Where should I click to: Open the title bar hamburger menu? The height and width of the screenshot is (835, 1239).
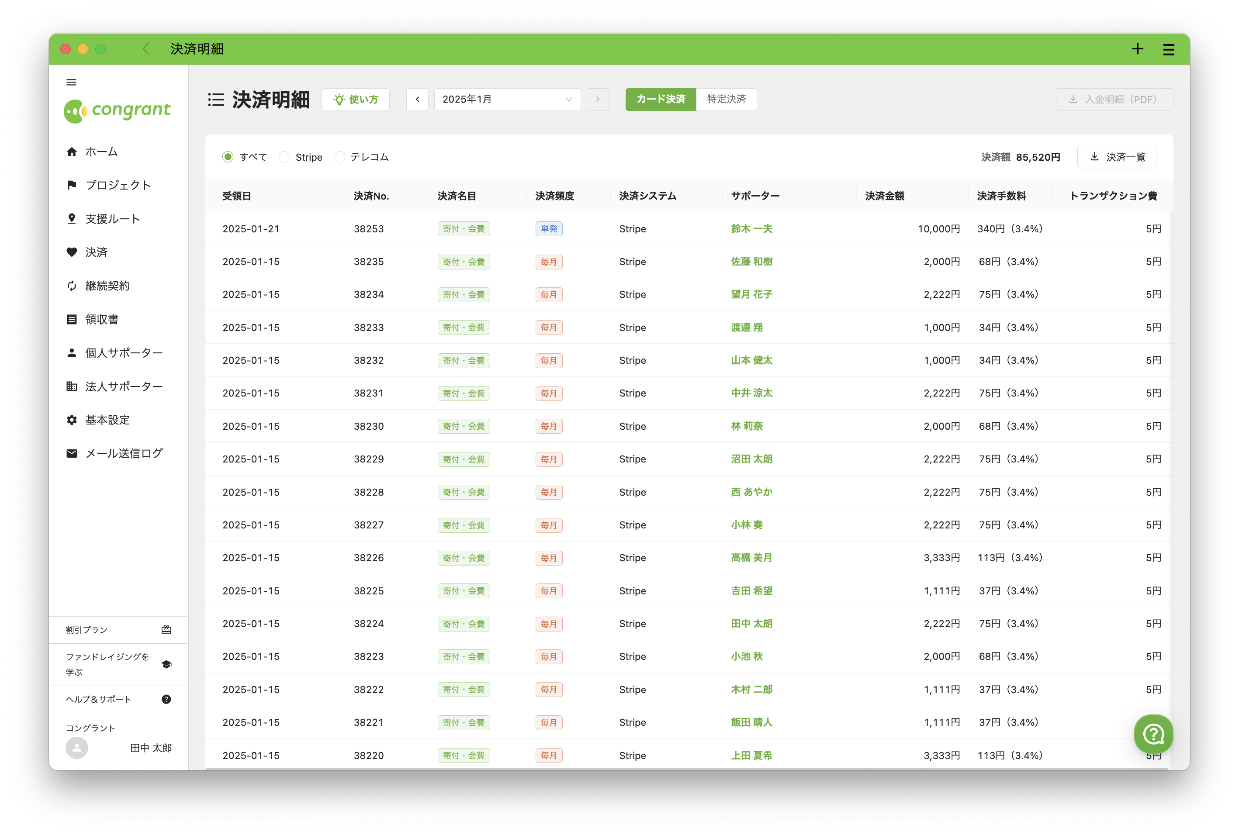pos(1169,49)
